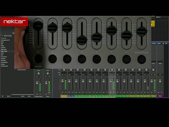Solo the Chicago Chords channel
This screenshot has width=169, height=127.
click(40, 94)
